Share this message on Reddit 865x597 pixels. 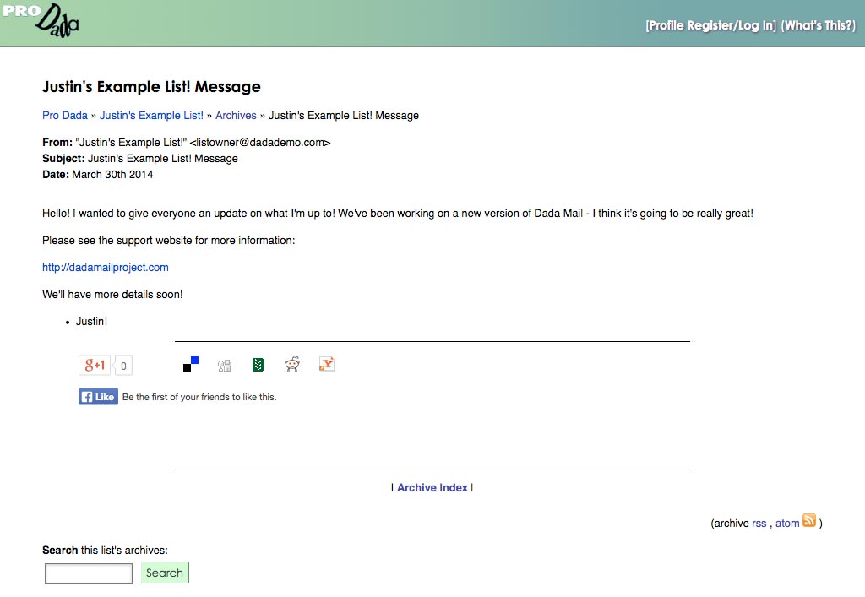click(292, 365)
